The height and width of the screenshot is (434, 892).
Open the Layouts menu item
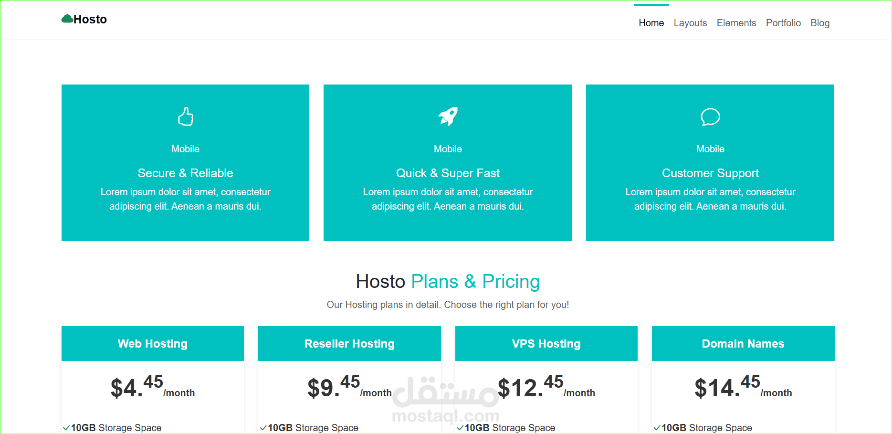(690, 23)
